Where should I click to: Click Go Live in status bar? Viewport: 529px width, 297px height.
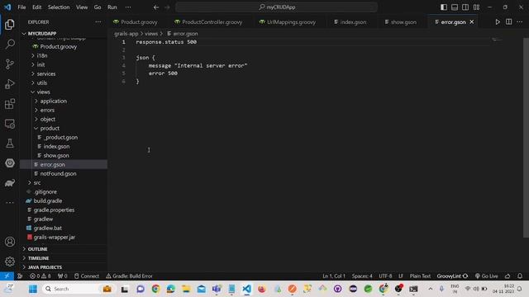tap(487, 276)
